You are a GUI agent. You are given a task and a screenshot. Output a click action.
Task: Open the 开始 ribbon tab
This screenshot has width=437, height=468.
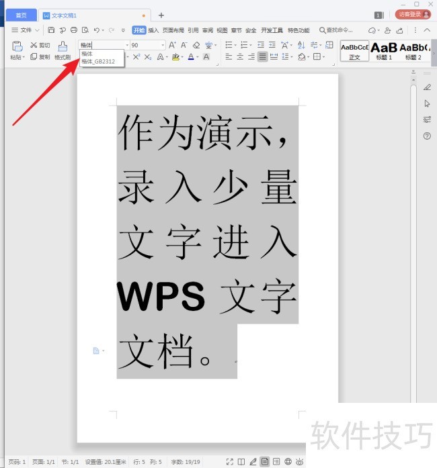(x=138, y=30)
